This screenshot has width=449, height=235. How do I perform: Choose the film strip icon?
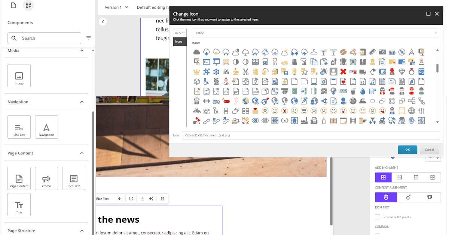click(x=353, y=121)
